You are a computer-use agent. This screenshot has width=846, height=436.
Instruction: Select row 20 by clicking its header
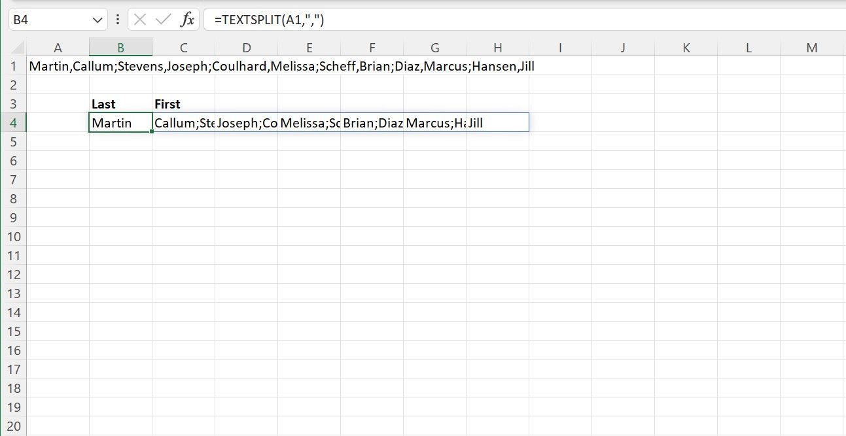(13, 426)
